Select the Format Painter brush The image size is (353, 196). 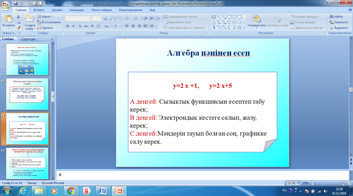[18, 27]
